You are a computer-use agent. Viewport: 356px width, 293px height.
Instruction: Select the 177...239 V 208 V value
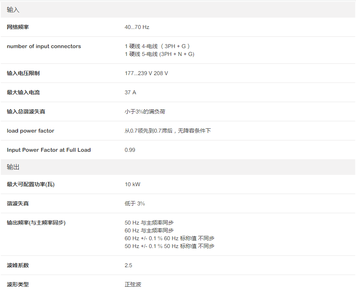(x=146, y=73)
